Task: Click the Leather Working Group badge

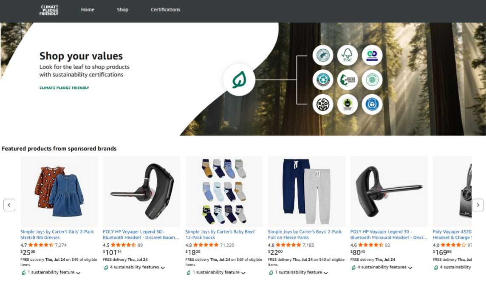Action: (x=347, y=79)
